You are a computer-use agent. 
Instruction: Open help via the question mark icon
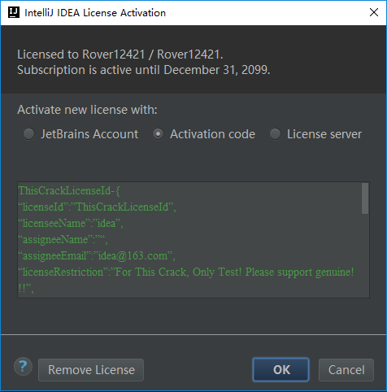23,367
